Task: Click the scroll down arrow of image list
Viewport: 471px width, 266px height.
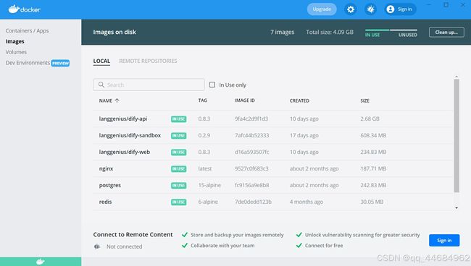Action: (457, 208)
